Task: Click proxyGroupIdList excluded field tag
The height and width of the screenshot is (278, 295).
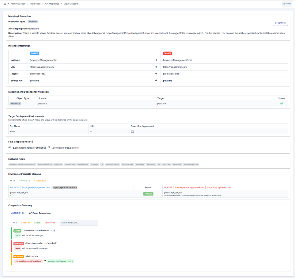Action: pos(191,165)
